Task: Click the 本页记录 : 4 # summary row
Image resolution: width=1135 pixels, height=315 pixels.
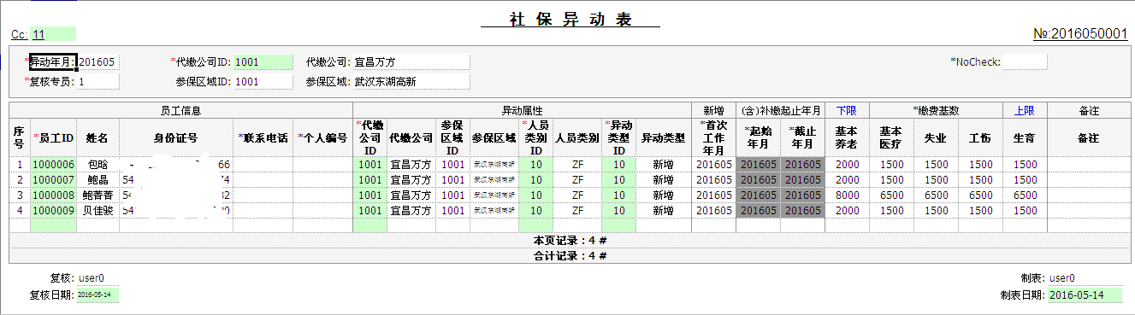Action: (x=569, y=240)
